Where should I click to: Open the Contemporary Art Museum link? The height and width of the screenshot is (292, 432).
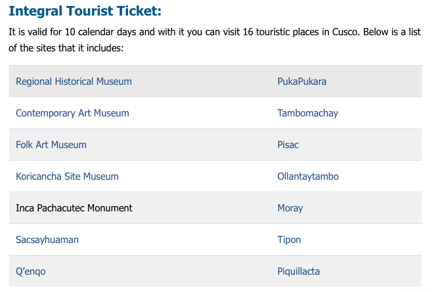pyautogui.click(x=72, y=113)
